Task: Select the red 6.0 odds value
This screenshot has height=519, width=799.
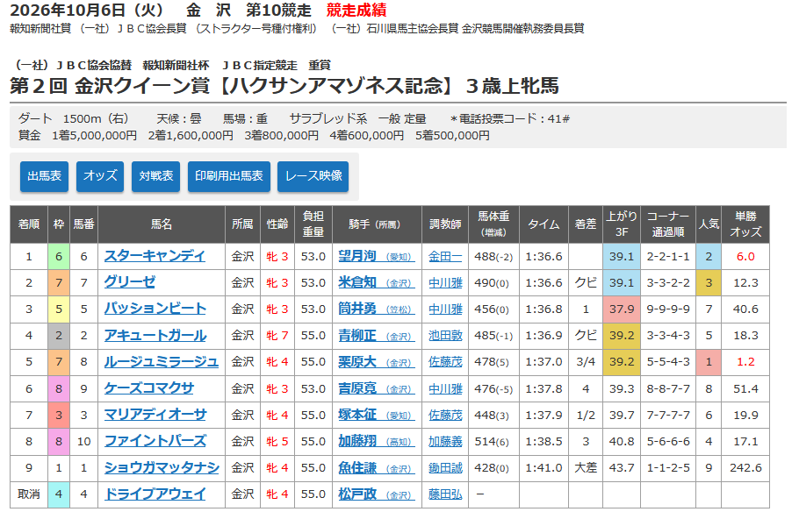Action: [x=745, y=257]
